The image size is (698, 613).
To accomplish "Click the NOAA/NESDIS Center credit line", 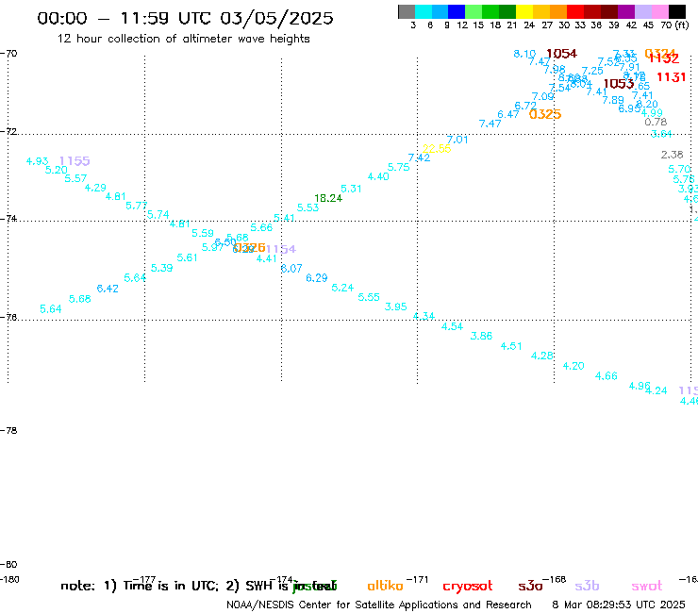I will coord(379,605).
